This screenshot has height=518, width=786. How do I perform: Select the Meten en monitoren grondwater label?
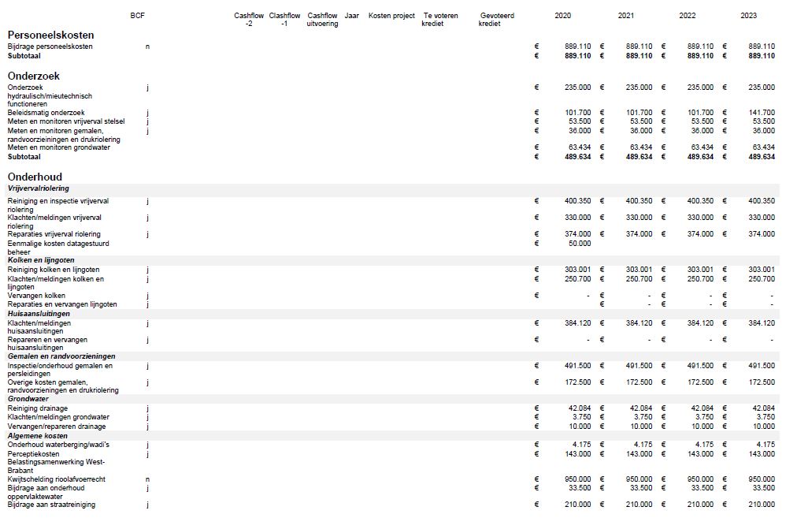coord(59,147)
